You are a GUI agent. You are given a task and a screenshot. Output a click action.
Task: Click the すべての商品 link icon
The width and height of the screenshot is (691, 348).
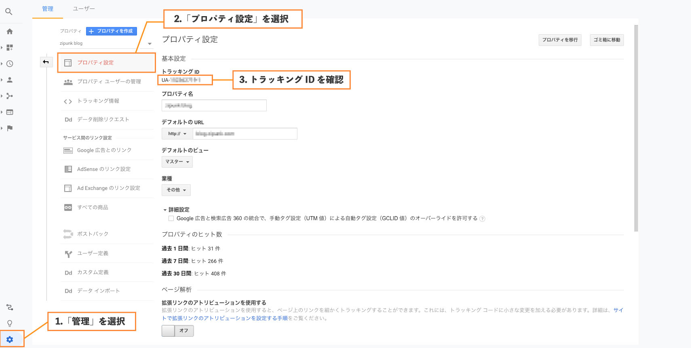(x=68, y=207)
